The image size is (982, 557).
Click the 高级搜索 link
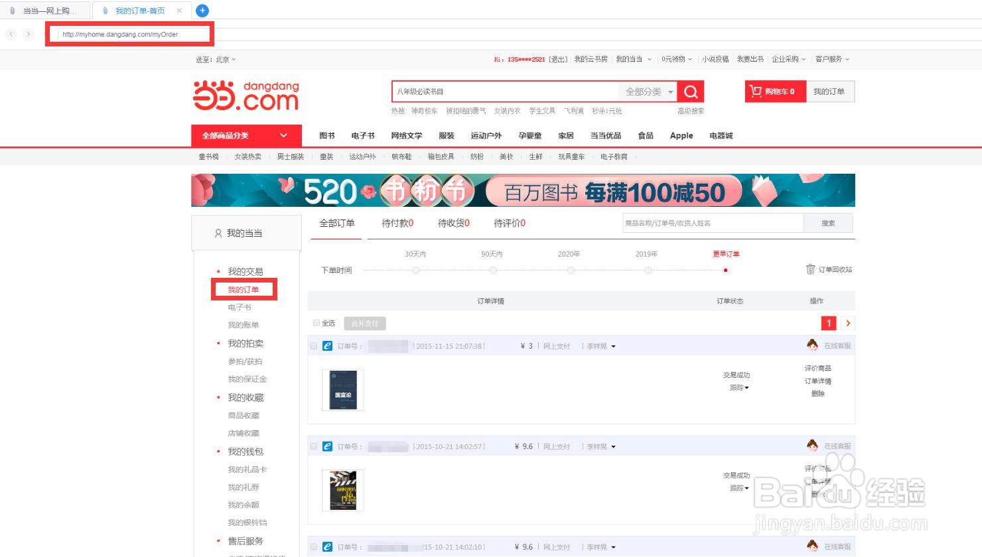pyautogui.click(x=691, y=111)
